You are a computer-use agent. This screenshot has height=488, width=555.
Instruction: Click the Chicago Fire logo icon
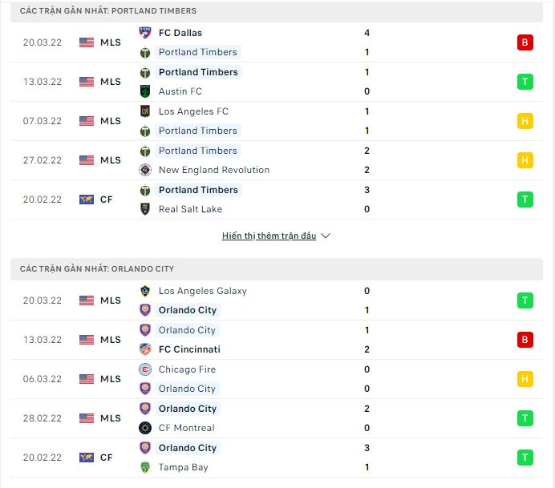pyautogui.click(x=145, y=369)
